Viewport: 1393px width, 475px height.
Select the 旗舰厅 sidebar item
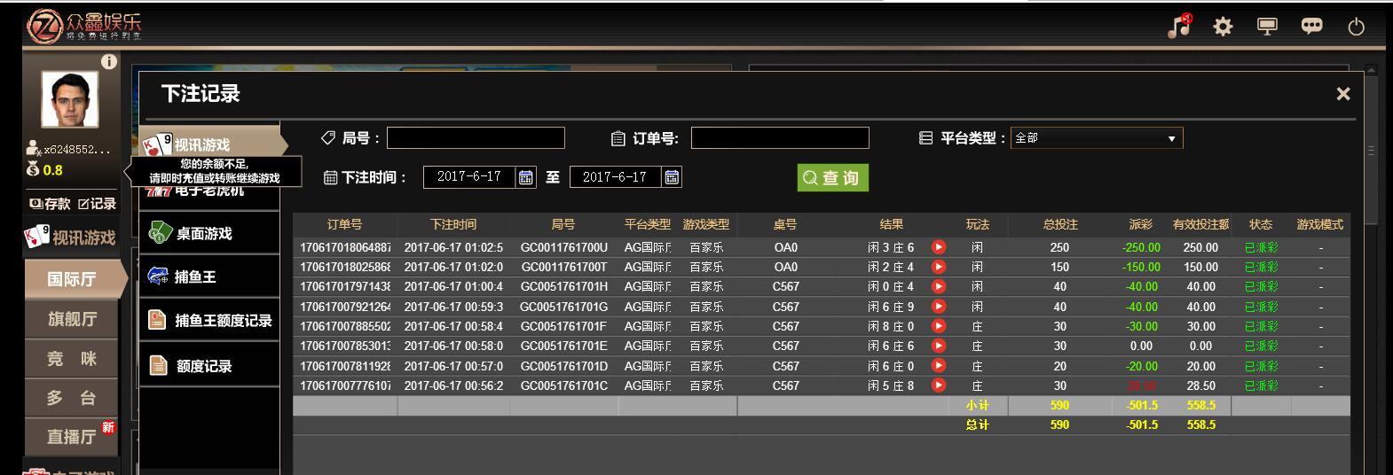(71, 319)
